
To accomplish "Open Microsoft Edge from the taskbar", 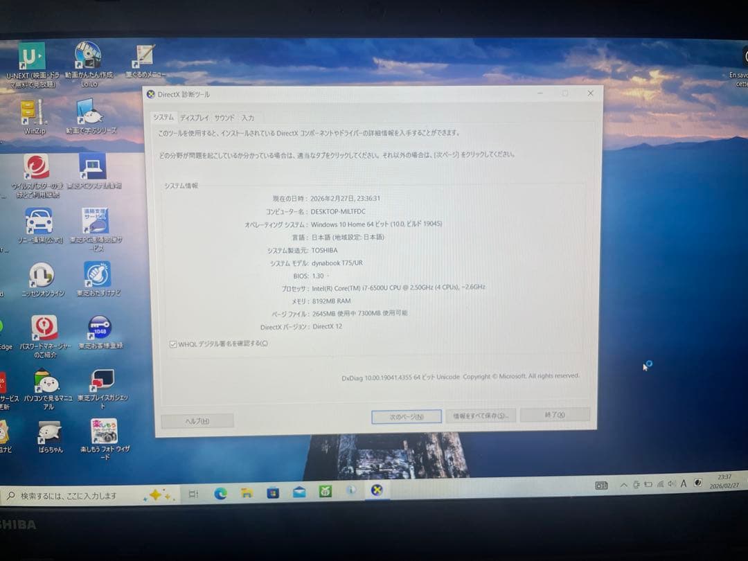I will point(222,492).
